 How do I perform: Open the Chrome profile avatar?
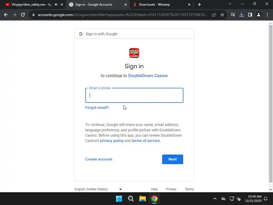click(259, 15)
